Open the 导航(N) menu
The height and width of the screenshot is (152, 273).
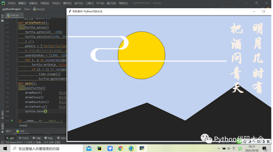click(x=44, y=3)
